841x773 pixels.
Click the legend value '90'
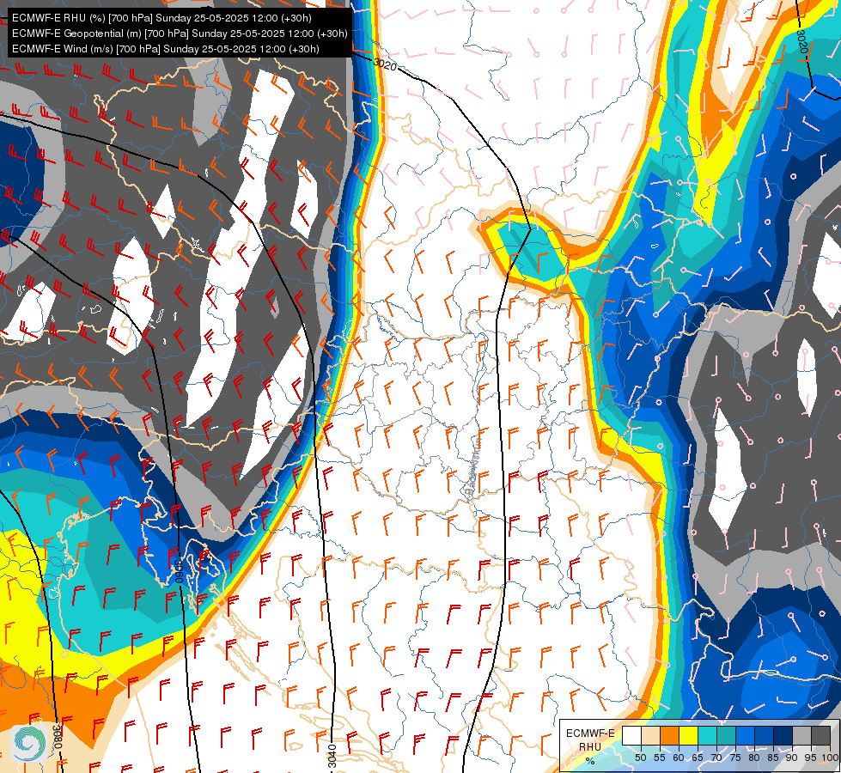[792, 758]
